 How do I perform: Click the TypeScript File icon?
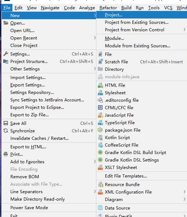point(100,123)
